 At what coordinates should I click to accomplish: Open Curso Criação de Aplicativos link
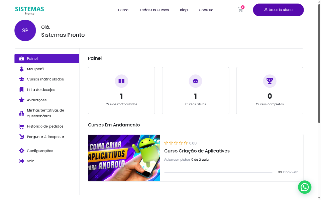tap(197, 151)
